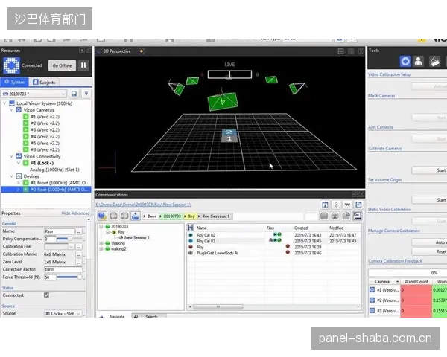Toggle green enable icon for camera #6
Screen dimensions: 447x357
[x=25, y=149]
